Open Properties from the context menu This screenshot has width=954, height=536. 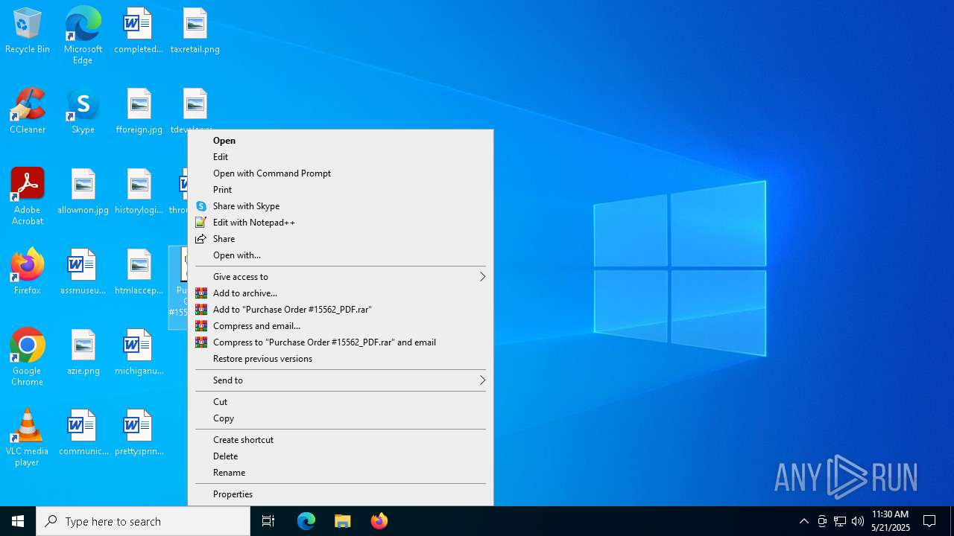click(341, 494)
